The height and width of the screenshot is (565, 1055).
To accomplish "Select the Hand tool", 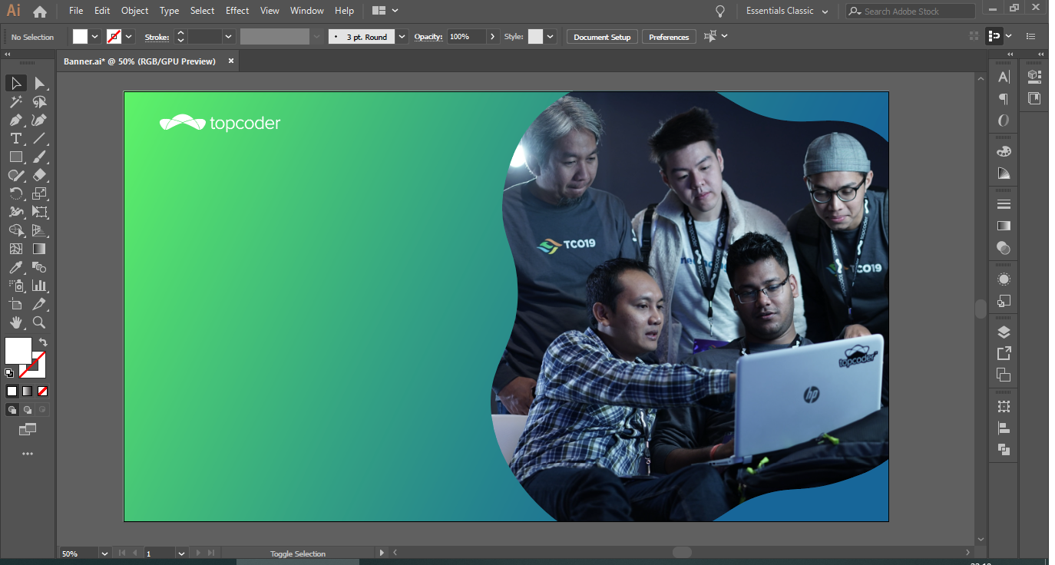I will (16, 322).
